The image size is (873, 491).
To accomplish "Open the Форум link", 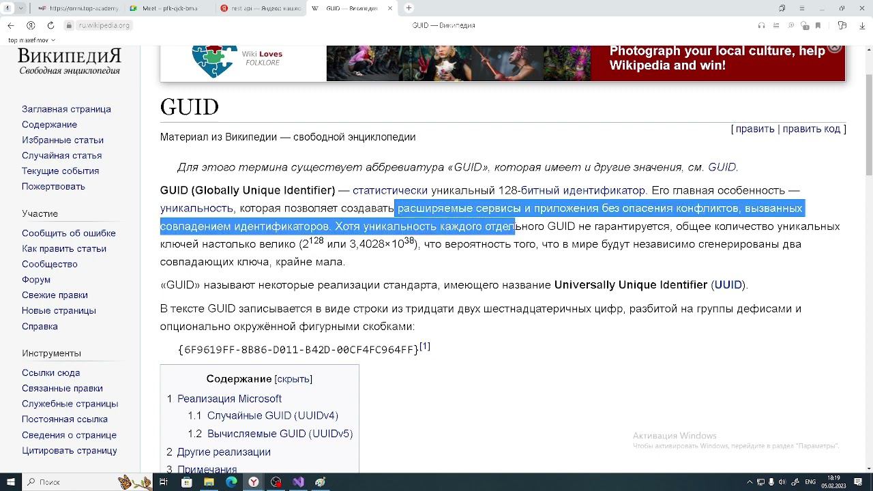I will (x=36, y=280).
